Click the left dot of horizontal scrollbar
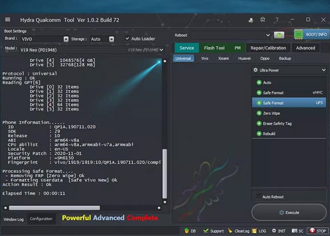Viewport: 330px width, 236px height. 6,208
